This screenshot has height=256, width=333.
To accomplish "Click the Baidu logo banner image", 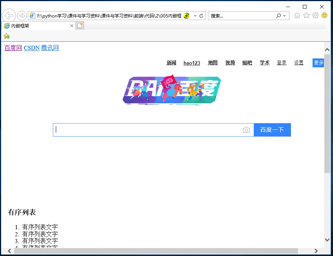I will [x=172, y=90].
